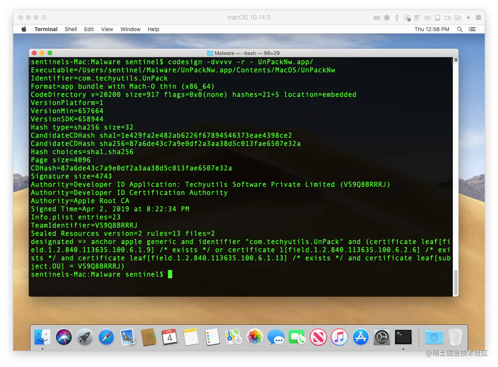498x367 pixels.
Task: Open News app in the Dock
Action: [318, 337]
